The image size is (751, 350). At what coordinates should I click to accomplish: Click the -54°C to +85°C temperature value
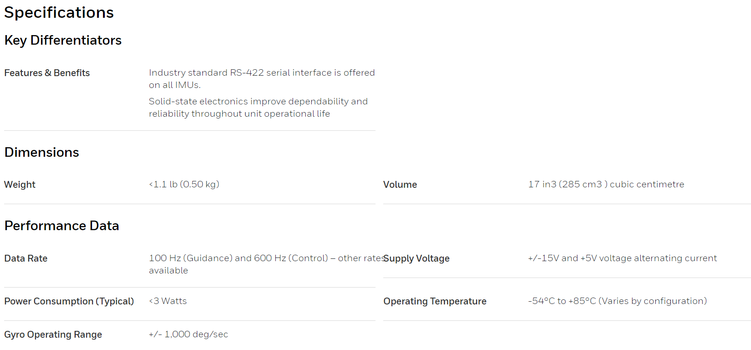(617, 301)
